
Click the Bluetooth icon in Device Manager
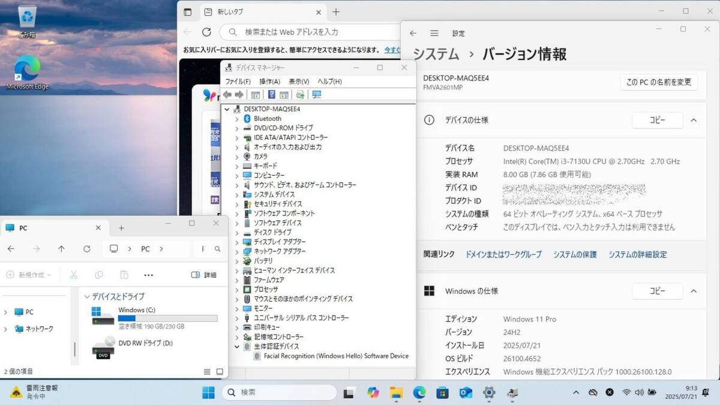point(247,118)
